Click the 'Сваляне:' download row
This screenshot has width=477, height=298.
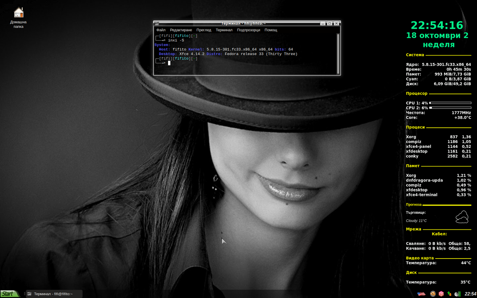click(x=439, y=244)
